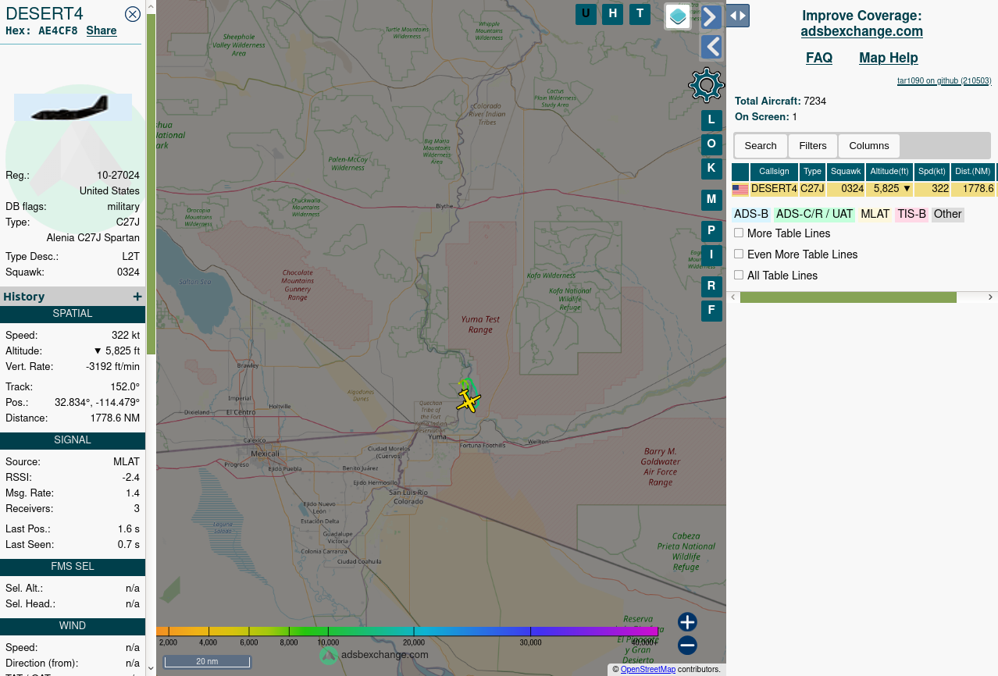Click the WIND section header
This screenshot has height=676, width=998.
click(73, 626)
